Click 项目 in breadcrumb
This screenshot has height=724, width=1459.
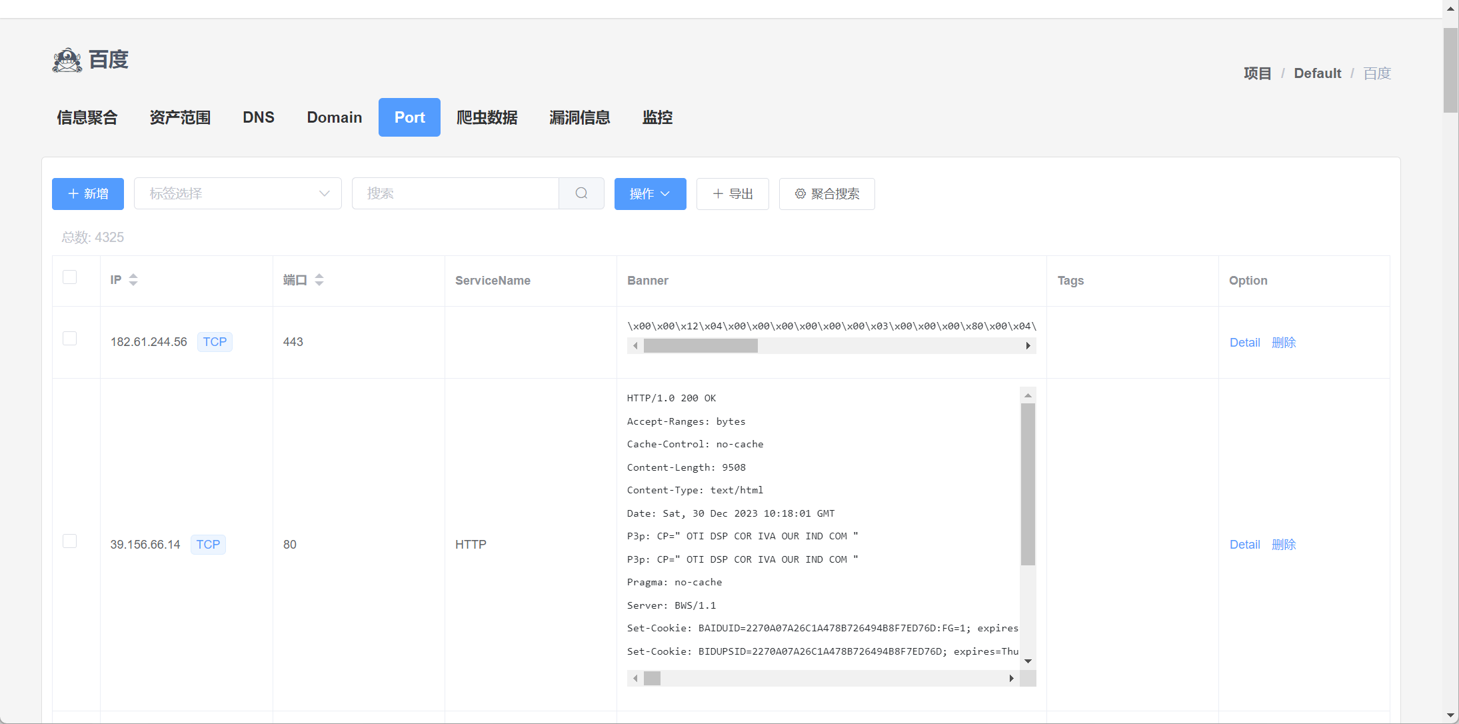[1258, 73]
